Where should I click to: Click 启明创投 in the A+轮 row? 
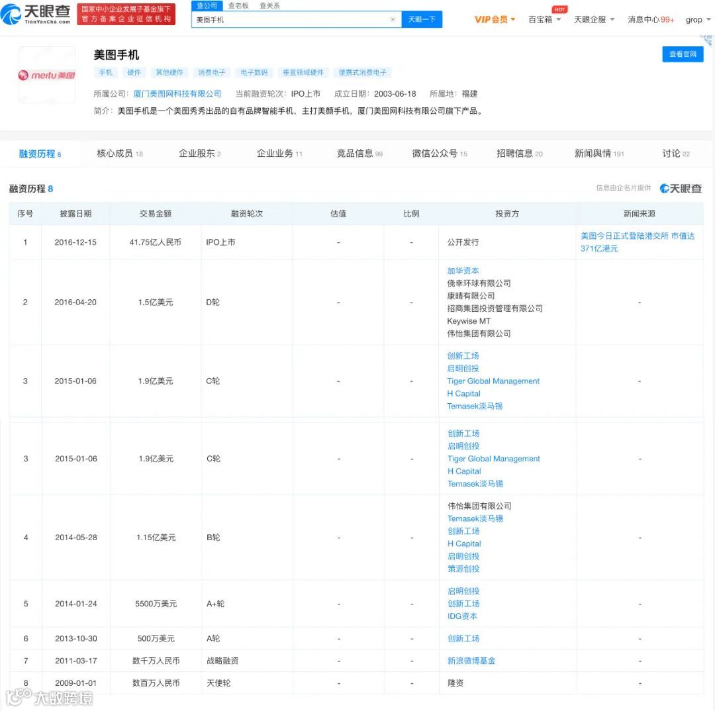point(463,591)
